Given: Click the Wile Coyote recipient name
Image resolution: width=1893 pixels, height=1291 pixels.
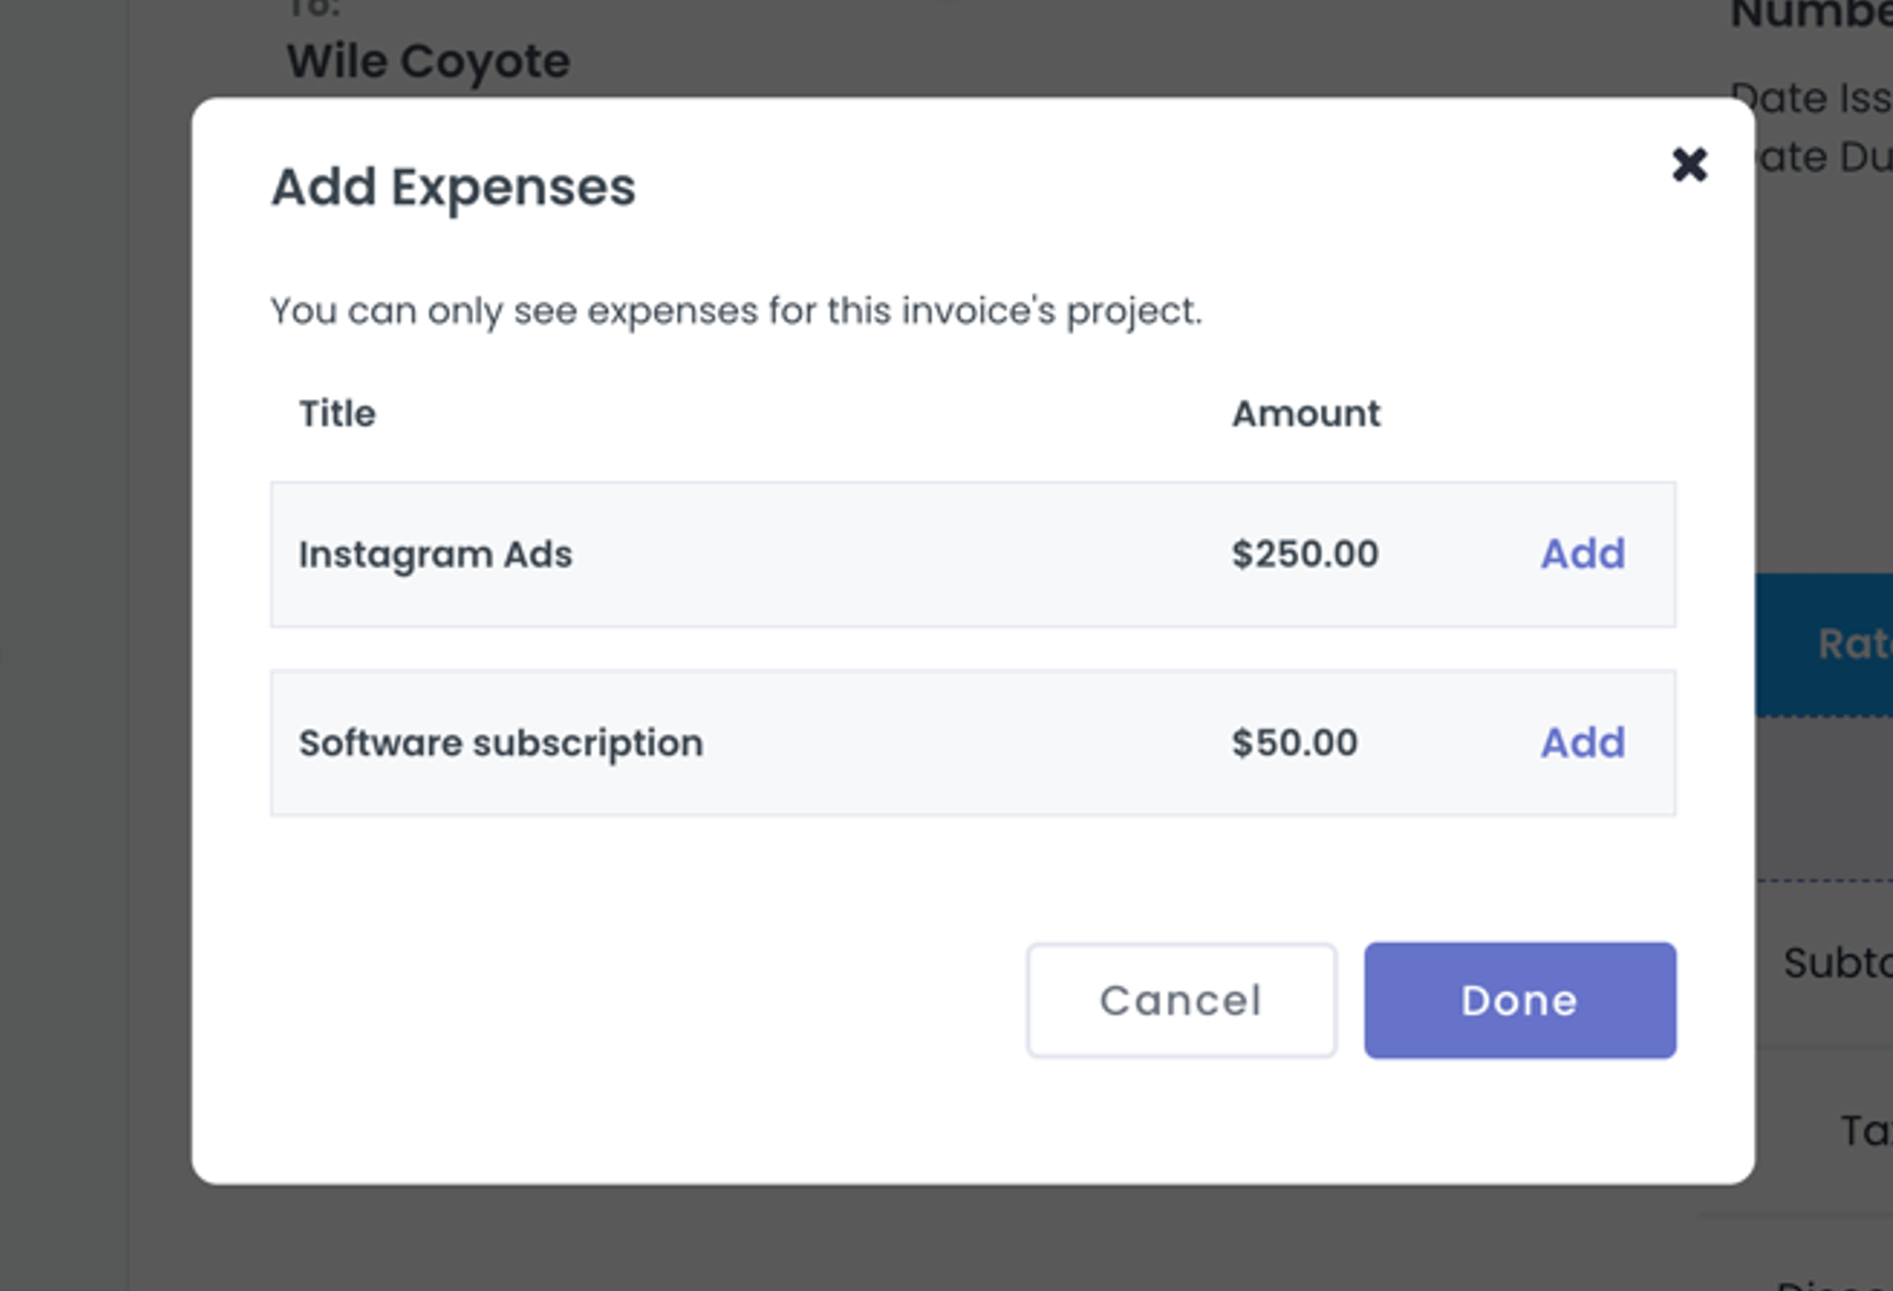Looking at the screenshot, I should pyautogui.click(x=428, y=60).
